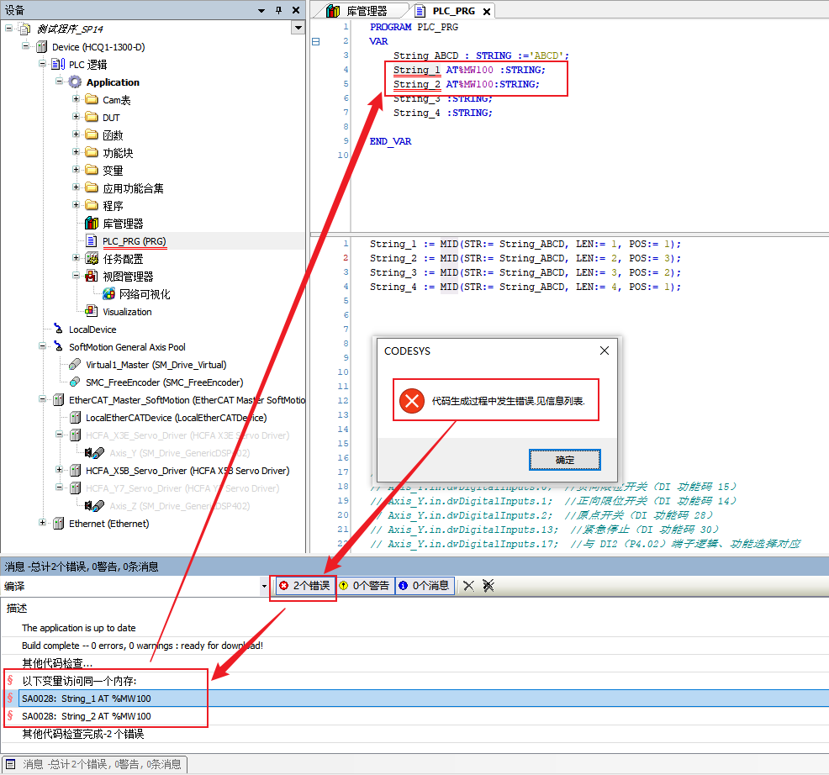Switch to the 库管理器 editor tab
829x775 pixels.
coord(358,11)
